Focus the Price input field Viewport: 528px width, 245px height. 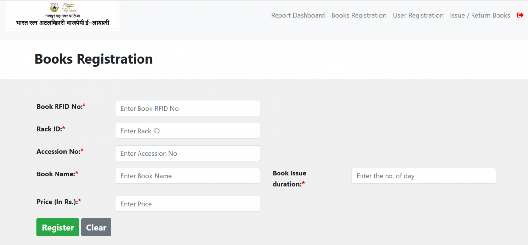pyautogui.click(x=188, y=204)
